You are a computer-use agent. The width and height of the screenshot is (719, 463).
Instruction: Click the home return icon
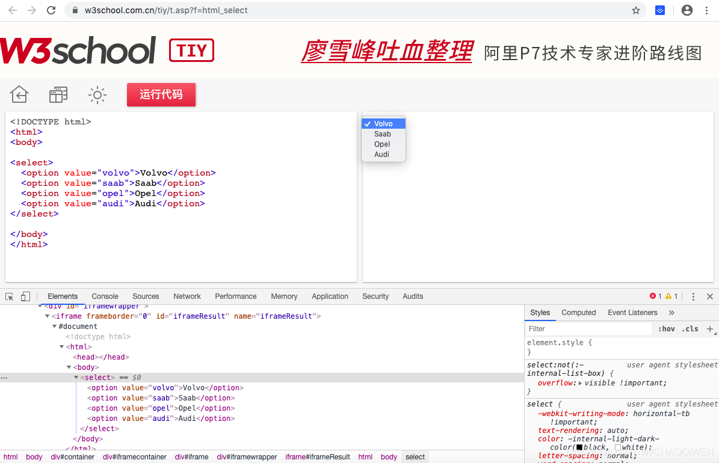click(19, 94)
